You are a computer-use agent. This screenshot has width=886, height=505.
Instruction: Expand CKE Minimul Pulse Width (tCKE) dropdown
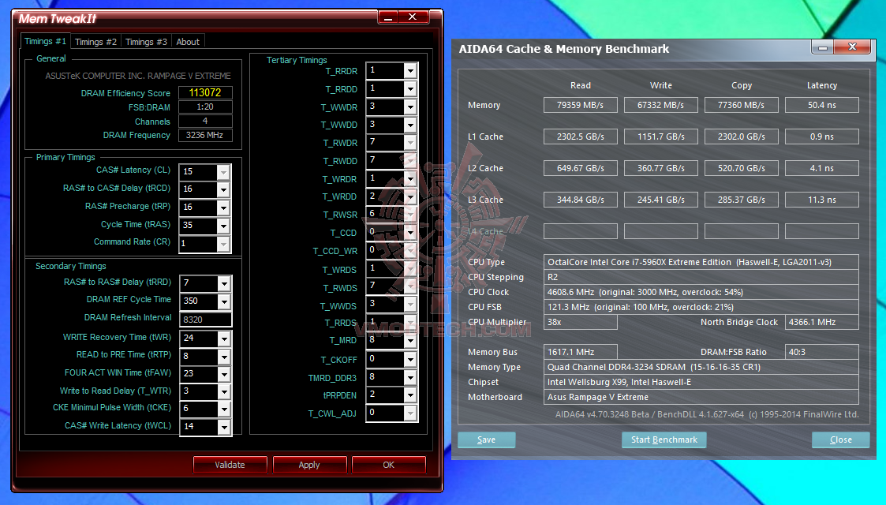point(224,409)
